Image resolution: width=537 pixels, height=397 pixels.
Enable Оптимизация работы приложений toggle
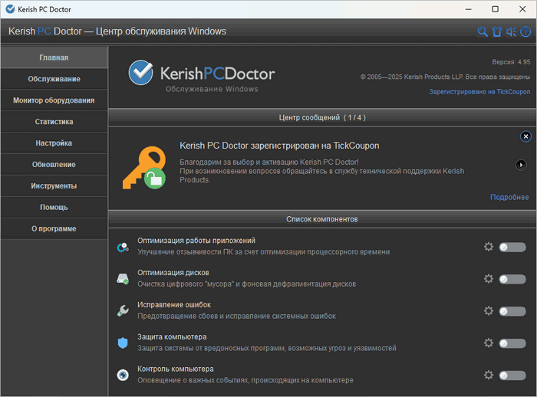tap(512, 247)
